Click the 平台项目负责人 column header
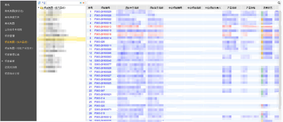Image resolution: width=283 pixels, height=122 pixels. tap(213, 8)
